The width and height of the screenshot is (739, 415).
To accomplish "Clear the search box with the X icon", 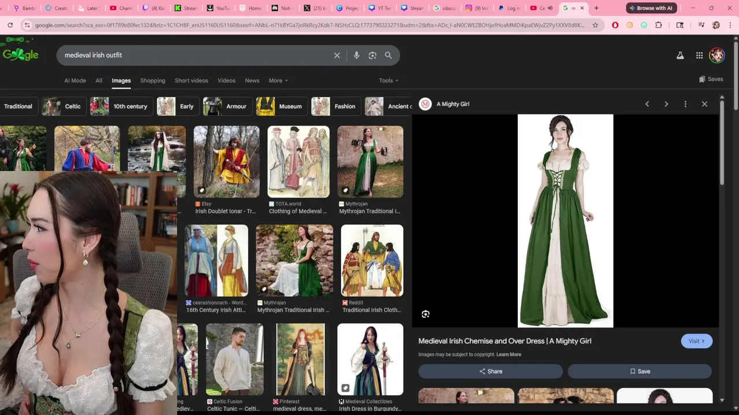I will coord(337,55).
